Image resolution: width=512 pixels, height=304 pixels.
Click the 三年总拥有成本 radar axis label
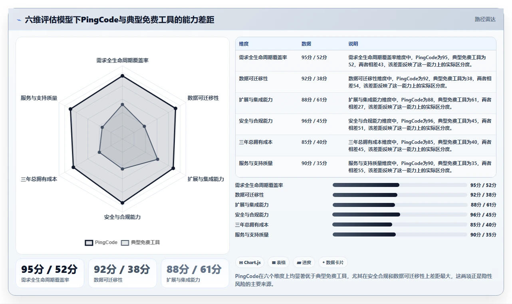point(39,179)
